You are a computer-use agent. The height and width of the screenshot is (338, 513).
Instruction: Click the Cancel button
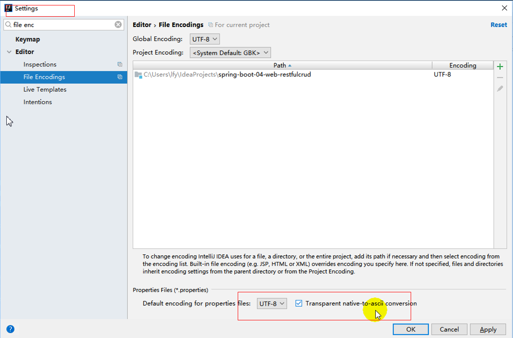pos(449,329)
